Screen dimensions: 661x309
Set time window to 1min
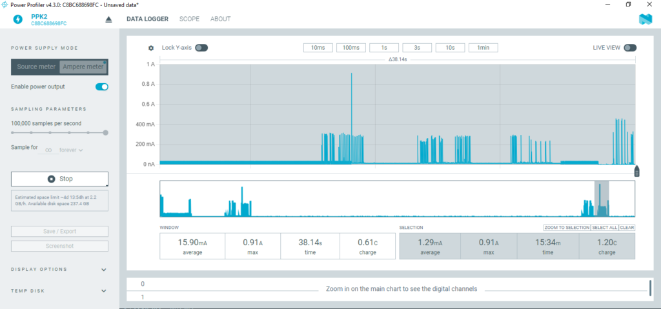click(x=483, y=48)
